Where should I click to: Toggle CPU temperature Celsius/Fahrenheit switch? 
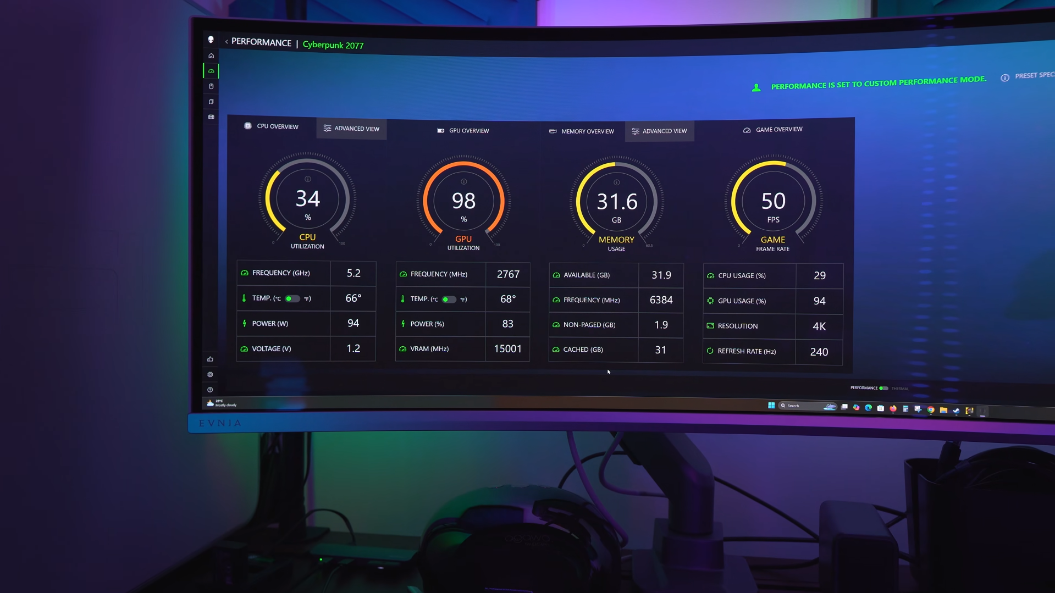[x=292, y=298]
